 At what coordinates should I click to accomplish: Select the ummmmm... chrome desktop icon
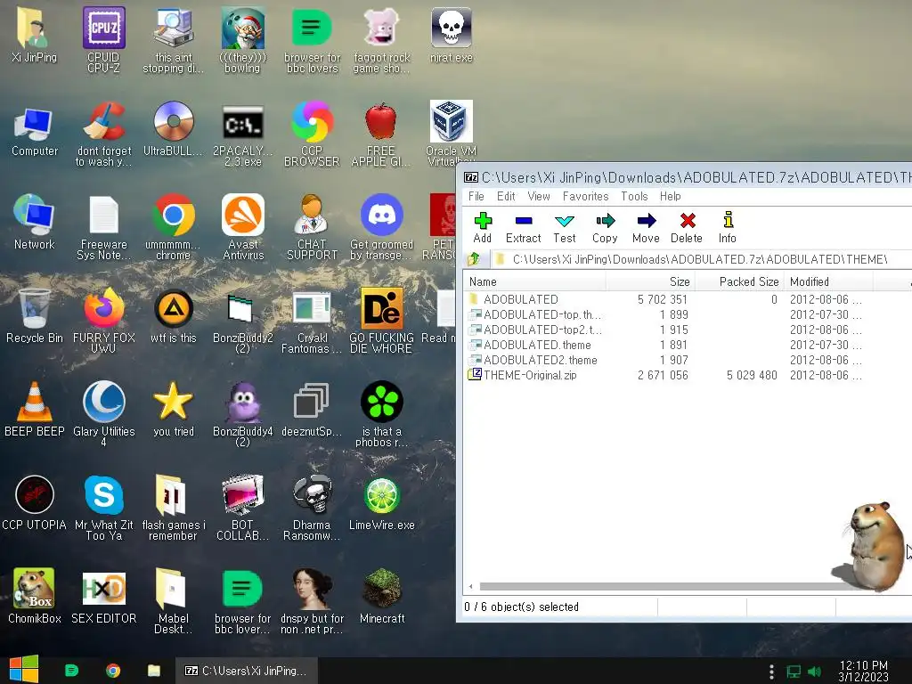(174, 227)
